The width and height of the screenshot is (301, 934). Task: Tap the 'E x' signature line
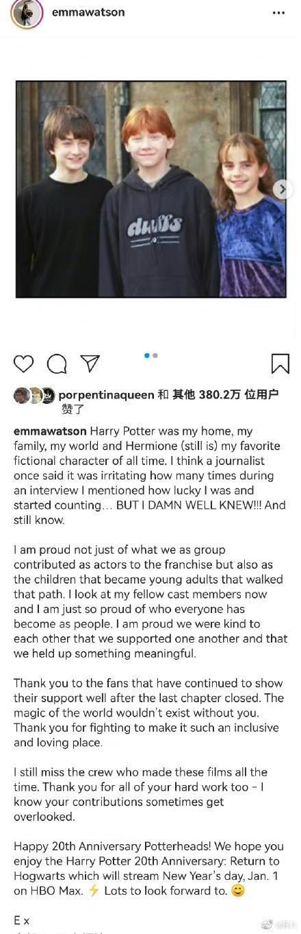[x=21, y=920]
